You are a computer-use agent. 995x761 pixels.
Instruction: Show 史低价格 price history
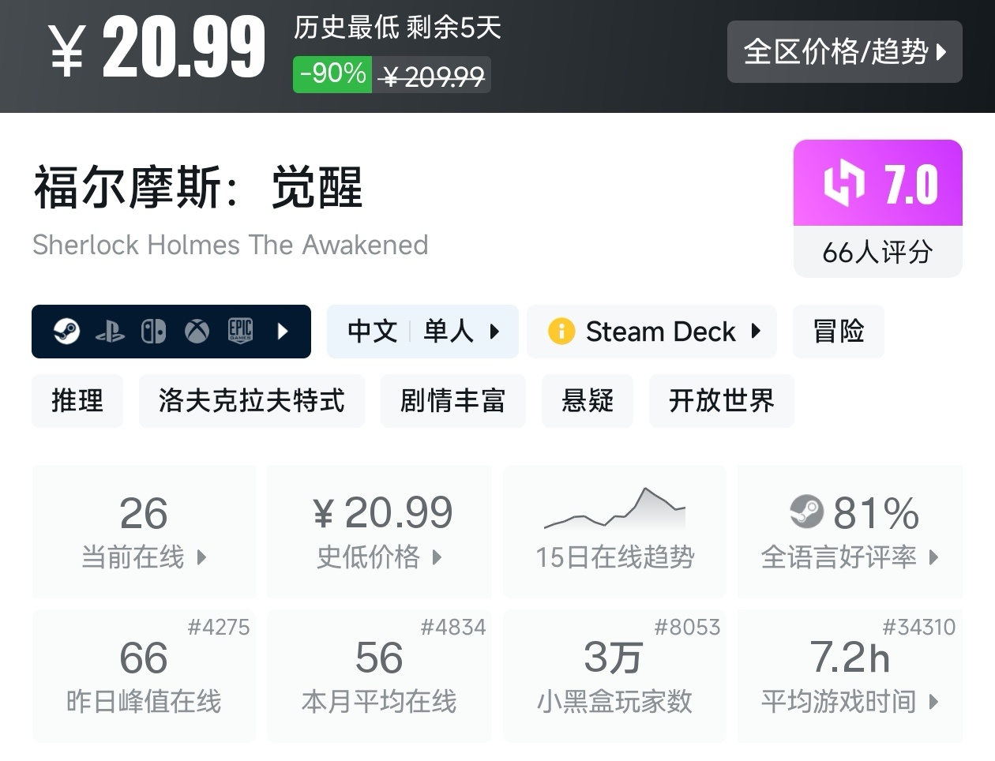pos(379,531)
